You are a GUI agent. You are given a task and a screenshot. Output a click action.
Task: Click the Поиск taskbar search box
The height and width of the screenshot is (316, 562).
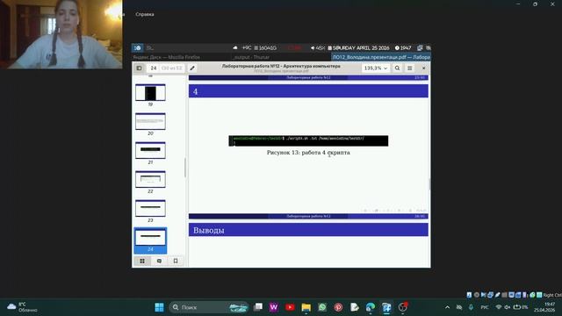tap(209, 307)
